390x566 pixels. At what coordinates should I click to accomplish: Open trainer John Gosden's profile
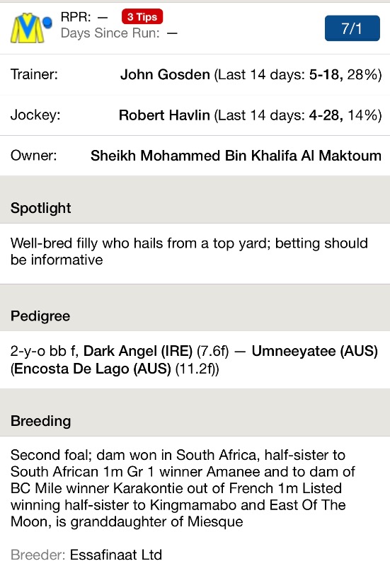tap(165, 74)
